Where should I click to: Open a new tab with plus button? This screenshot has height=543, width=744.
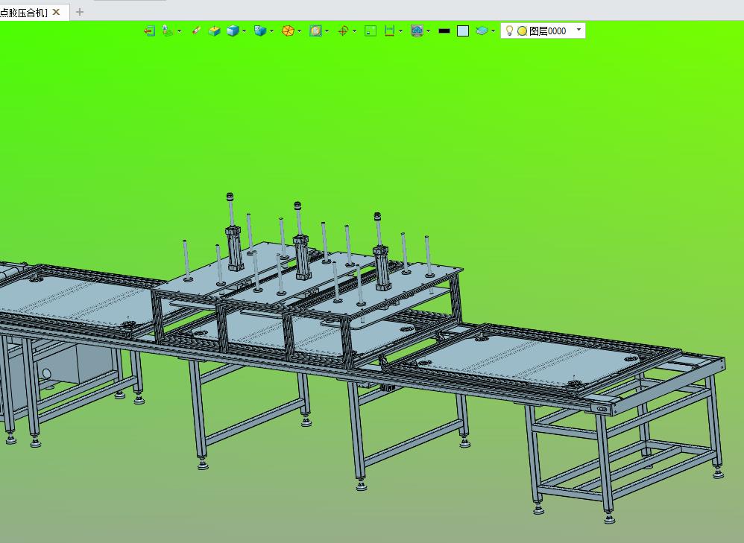(x=80, y=12)
